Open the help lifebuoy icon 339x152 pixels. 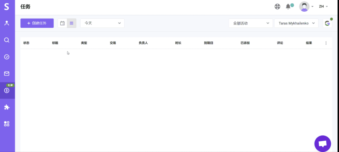coord(278,7)
